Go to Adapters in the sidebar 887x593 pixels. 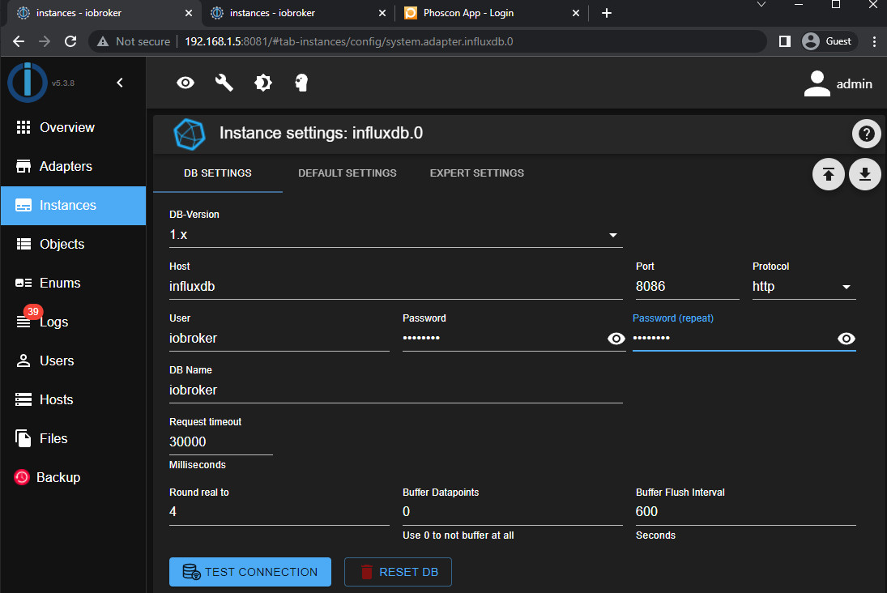point(74,166)
